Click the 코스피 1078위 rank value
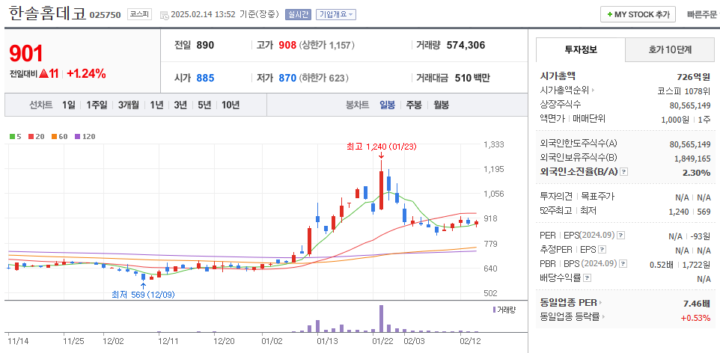 tap(684, 91)
